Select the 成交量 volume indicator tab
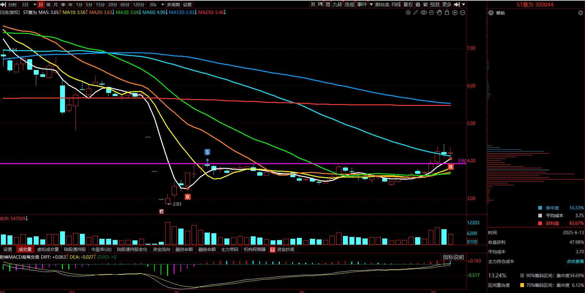Screen dimensions: 585x293 point(25,249)
